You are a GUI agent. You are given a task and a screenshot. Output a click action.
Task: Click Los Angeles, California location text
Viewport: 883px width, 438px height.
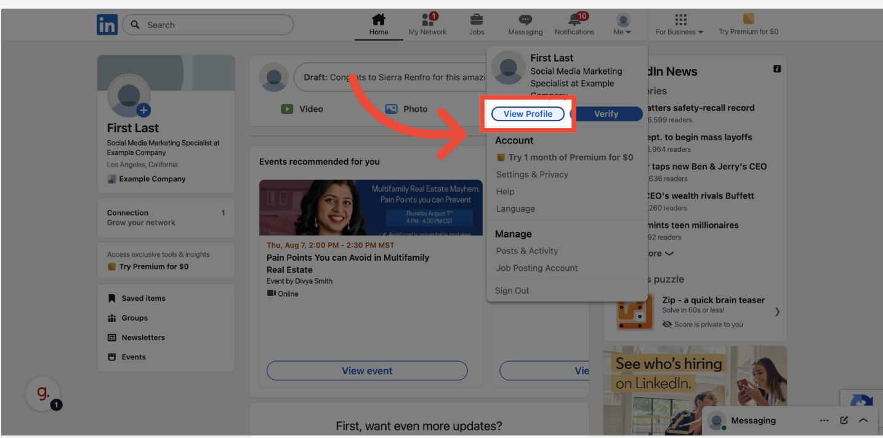[142, 165]
